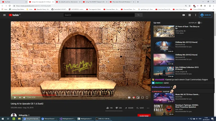Open the 20 Years of Dust thumbnail
The width and height of the screenshot is (216, 121).
click(x=164, y=31)
